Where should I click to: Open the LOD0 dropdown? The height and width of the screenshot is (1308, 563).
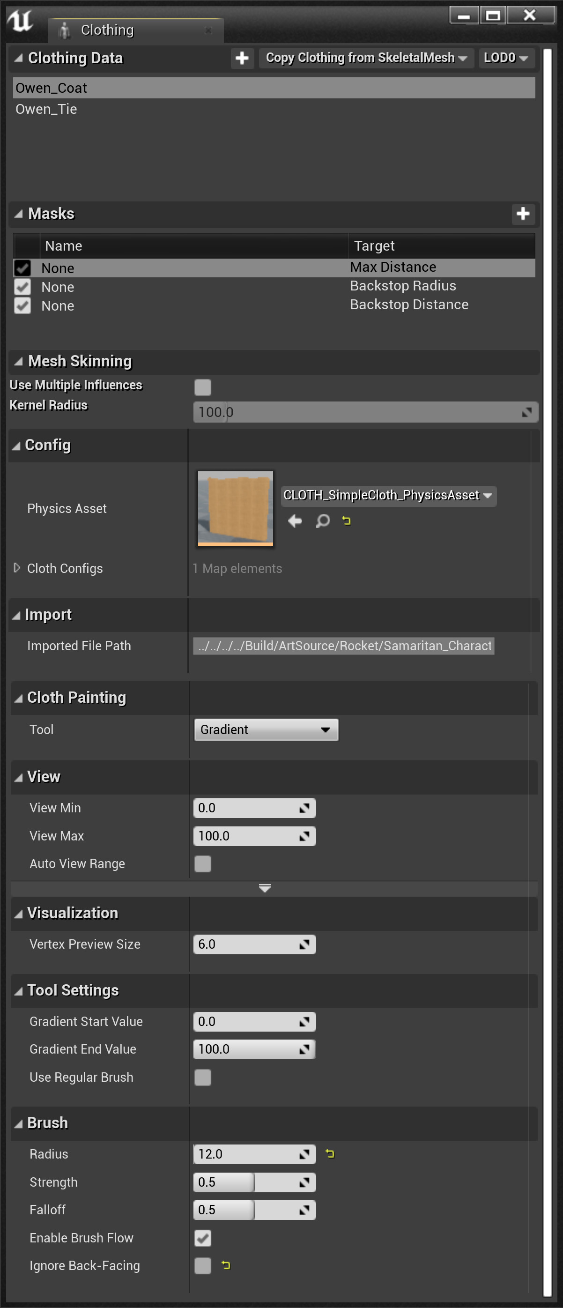(505, 58)
